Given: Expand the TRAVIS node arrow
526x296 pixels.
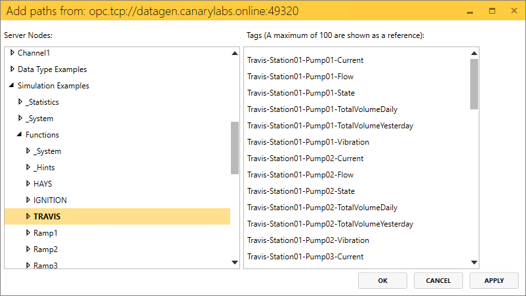Looking at the screenshot, I should tap(28, 216).
